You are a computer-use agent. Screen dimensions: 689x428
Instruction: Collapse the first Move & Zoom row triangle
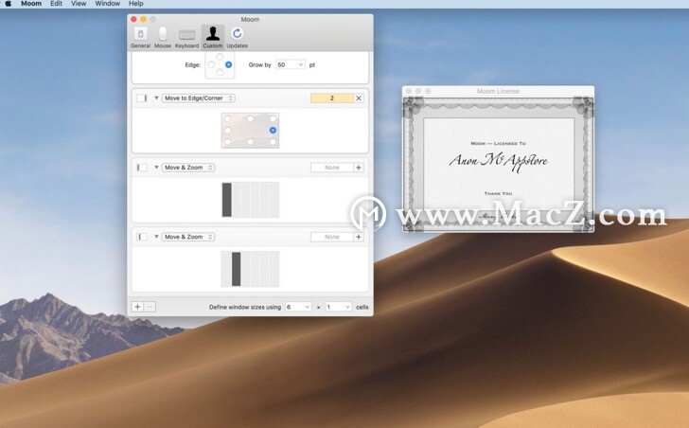[x=156, y=168]
